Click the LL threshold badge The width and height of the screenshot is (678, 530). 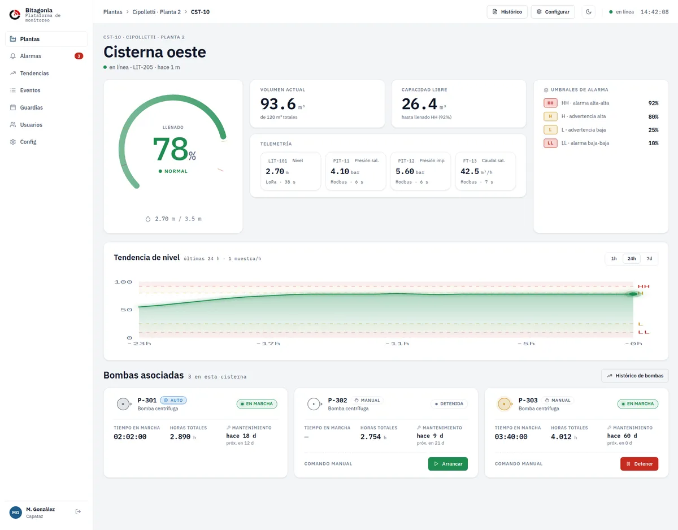(550, 143)
